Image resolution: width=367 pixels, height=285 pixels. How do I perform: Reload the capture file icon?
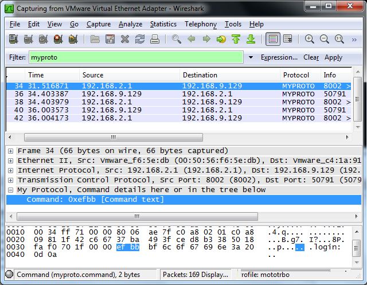tap(140, 39)
